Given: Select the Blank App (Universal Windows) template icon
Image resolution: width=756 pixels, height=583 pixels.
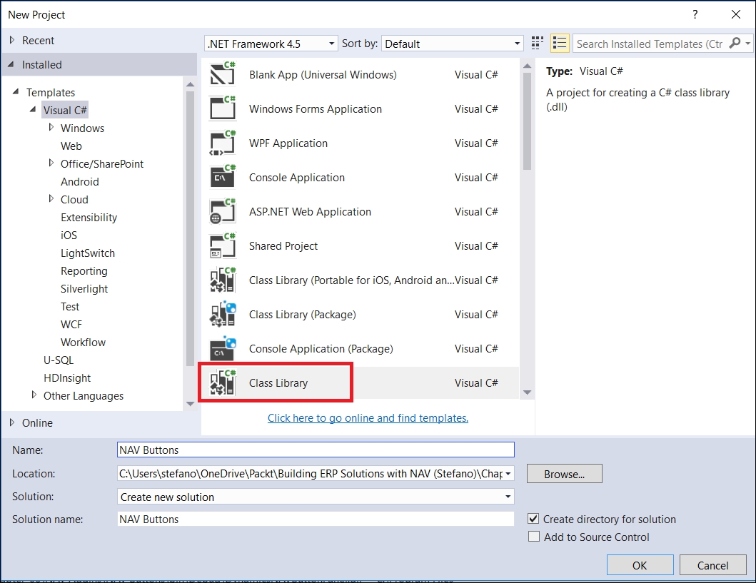Looking at the screenshot, I should tap(223, 74).
